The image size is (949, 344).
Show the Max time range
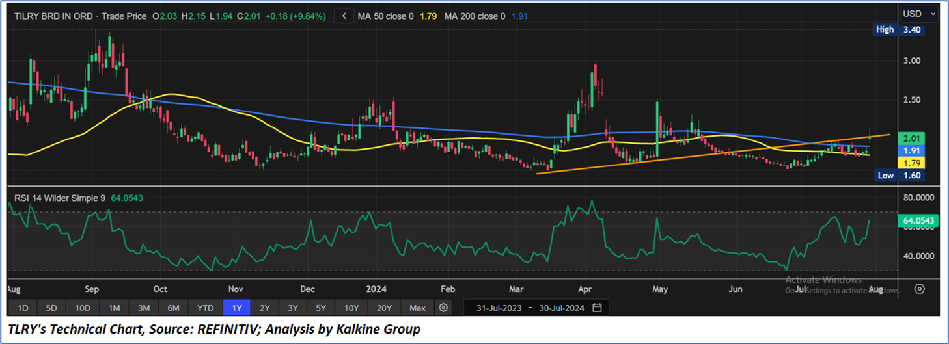pos(417,308)
